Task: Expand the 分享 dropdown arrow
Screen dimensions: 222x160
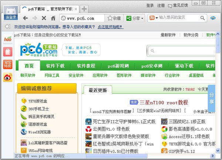Action: pos(142,18)
